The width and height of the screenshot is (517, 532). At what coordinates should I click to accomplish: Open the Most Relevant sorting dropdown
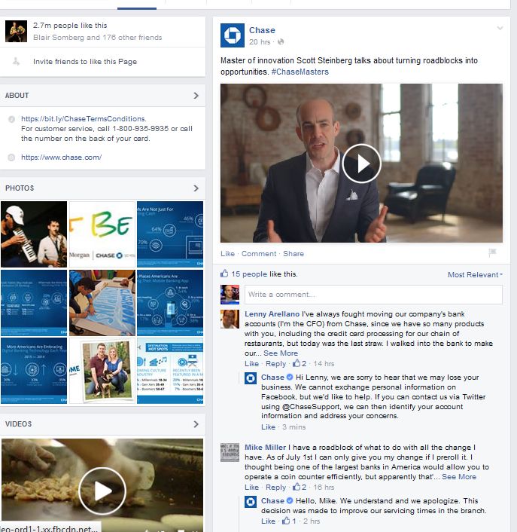(475, 275)
